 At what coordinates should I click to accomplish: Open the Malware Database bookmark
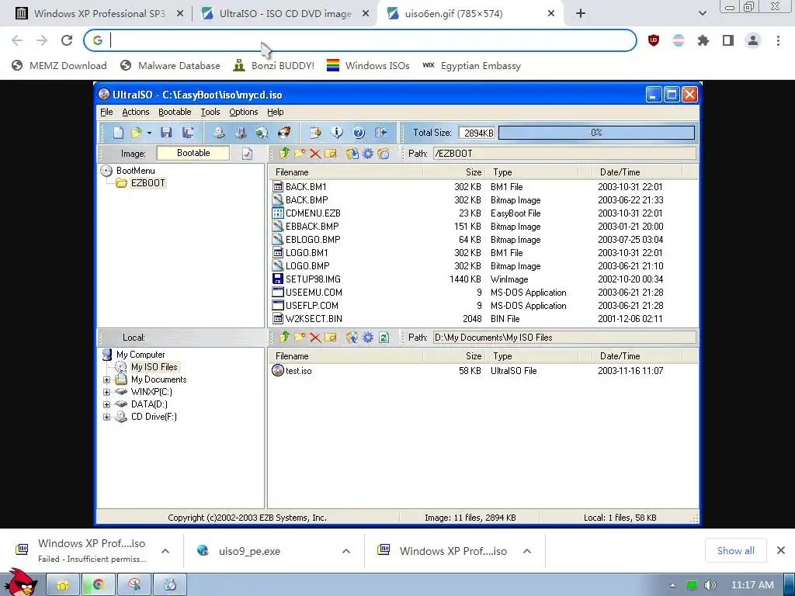coord(170,65)
